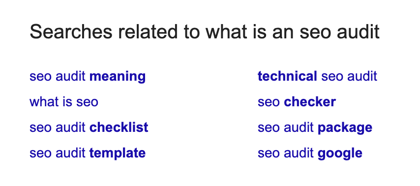This screenshot has height=186, width=420.
Task: Select the "seo audit checklist" related search
Action: tap(89, 127)
